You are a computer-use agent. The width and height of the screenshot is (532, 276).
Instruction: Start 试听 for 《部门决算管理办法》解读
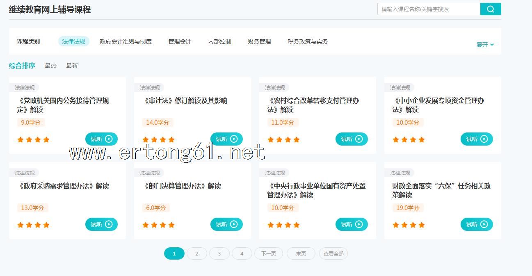(x=226, y=224)
